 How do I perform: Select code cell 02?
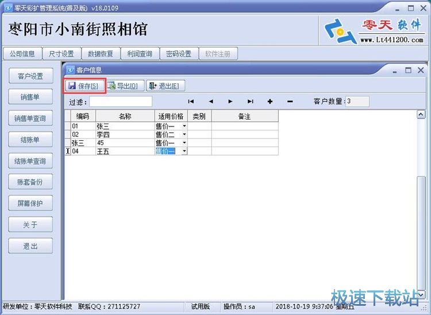coord(83,135)
